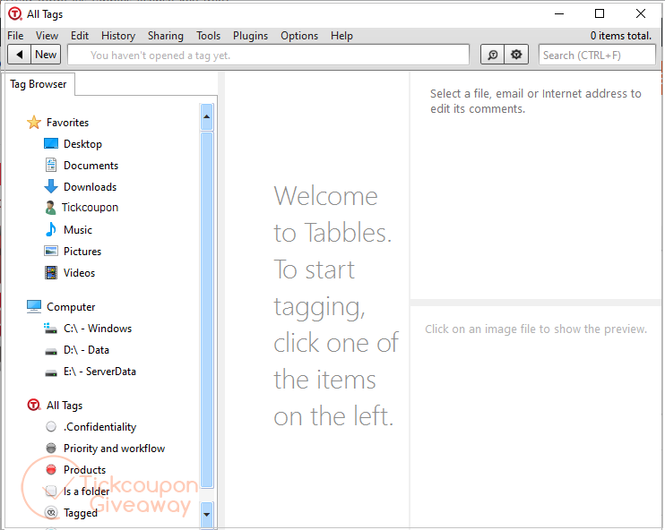
Task: Click the E:\ ServerData drive icon
Action: coord(51,372)
